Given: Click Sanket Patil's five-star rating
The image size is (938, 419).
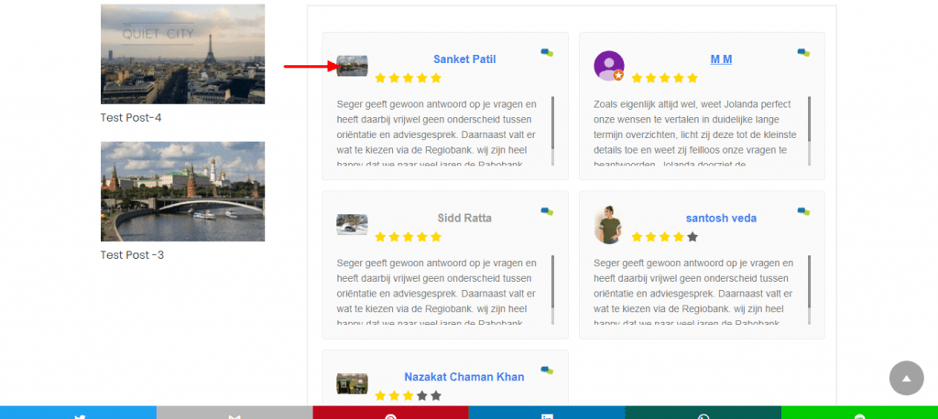Looking at the screenshot, I should click(408, 78).
